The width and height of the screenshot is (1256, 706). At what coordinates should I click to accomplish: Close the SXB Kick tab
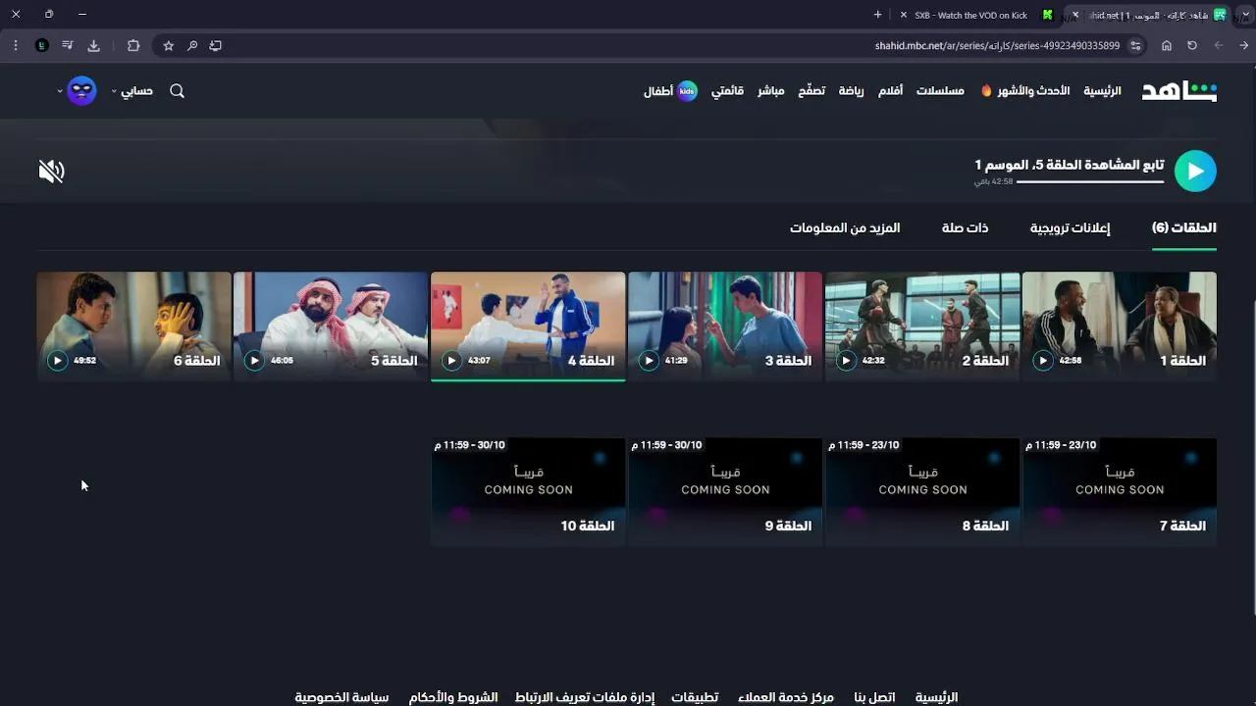pos(904,15)
